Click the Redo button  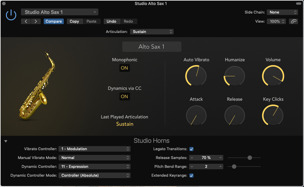coord(128,21)
